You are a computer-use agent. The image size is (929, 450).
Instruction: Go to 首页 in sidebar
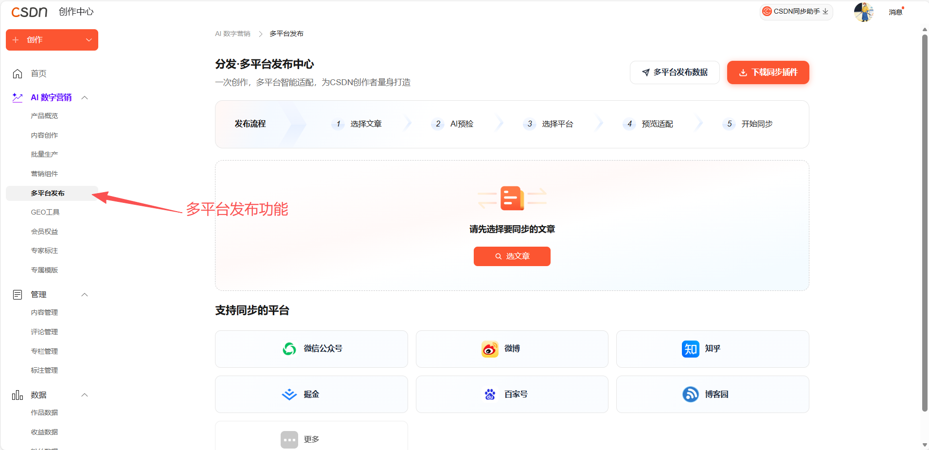[38, 73]
